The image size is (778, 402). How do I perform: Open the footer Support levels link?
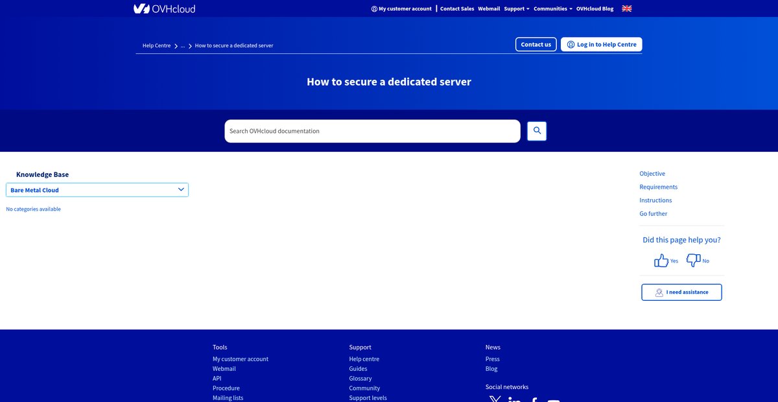click(x=368, y=398)
